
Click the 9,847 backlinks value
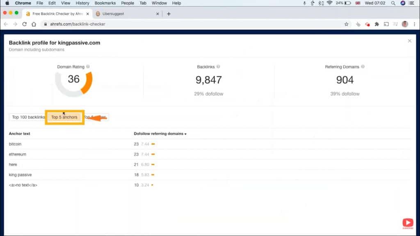click(209, 80)
